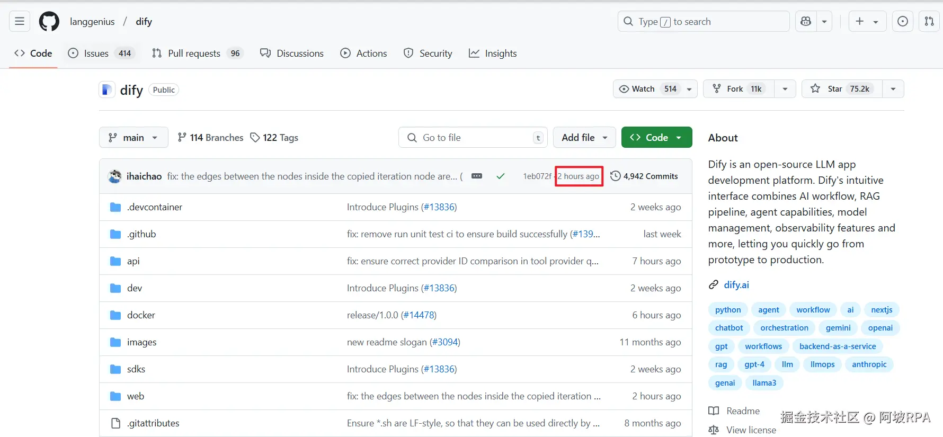The image size is (943, 437).
Task: Star the dify repository
Action: tap(842, 89)
